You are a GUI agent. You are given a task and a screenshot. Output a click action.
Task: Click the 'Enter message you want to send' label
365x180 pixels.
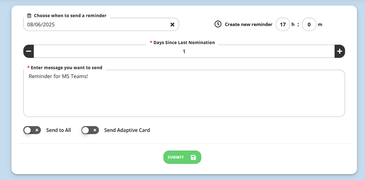[x=67, y=68]
